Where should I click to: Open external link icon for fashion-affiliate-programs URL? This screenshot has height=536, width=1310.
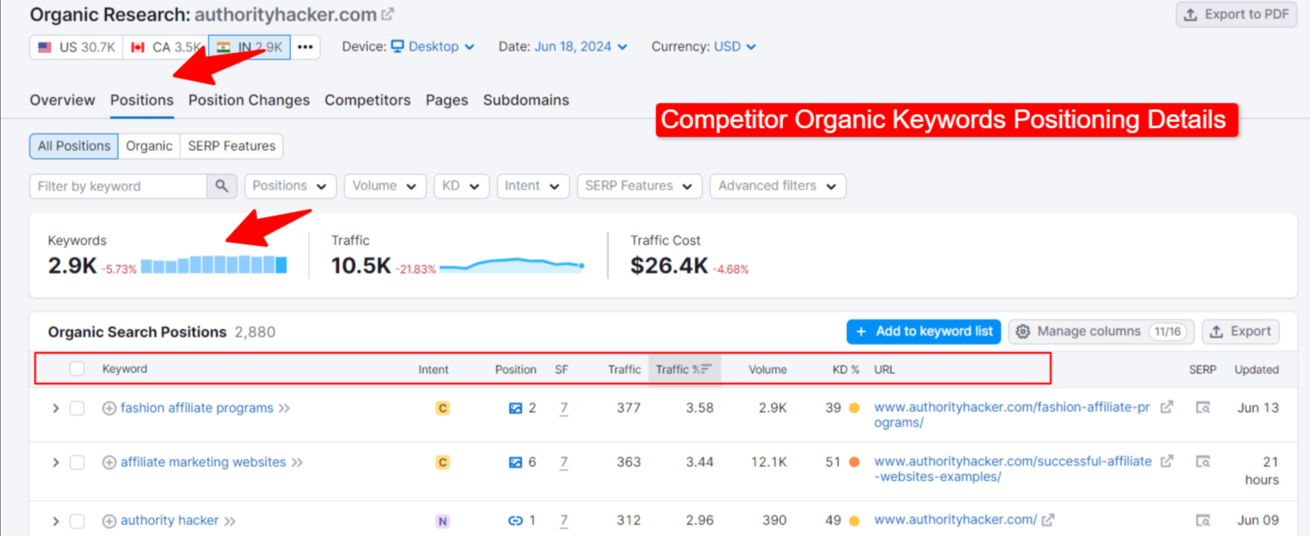(x=1167, y=407)
